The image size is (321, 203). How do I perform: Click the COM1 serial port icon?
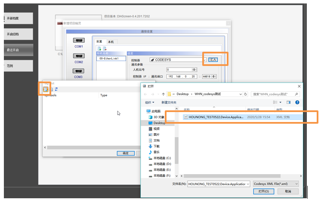(79, 40)
